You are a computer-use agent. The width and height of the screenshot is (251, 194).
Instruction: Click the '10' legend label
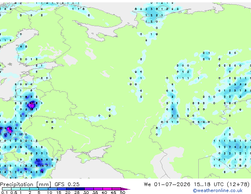click(x=49, y=192)
